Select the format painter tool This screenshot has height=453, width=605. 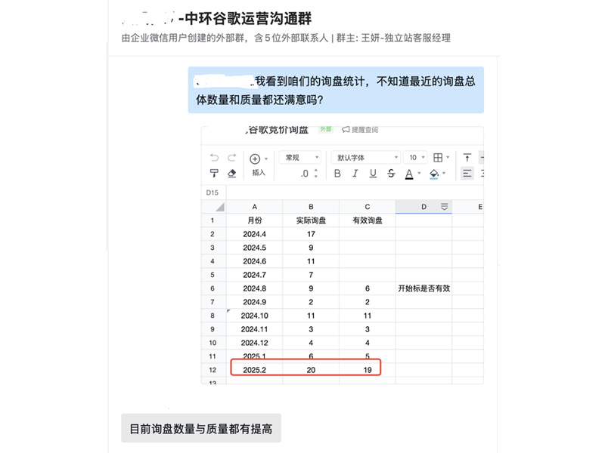click(x=215, y=174)
